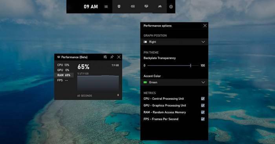
Task: Open performance options sliders icon
Action: [x=105, y=57]
